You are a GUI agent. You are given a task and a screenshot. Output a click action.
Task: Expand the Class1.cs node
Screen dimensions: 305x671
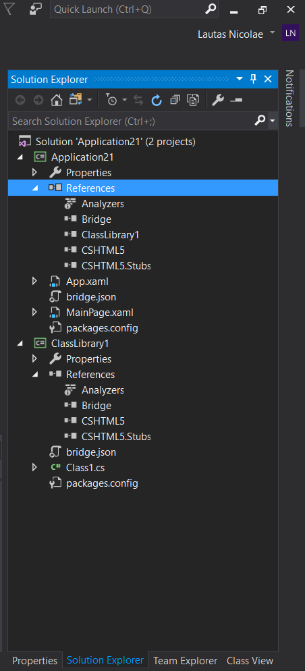point(34,468)
